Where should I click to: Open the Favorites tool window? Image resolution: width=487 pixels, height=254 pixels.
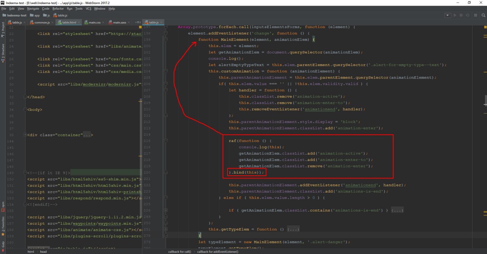tap(3, 226)
